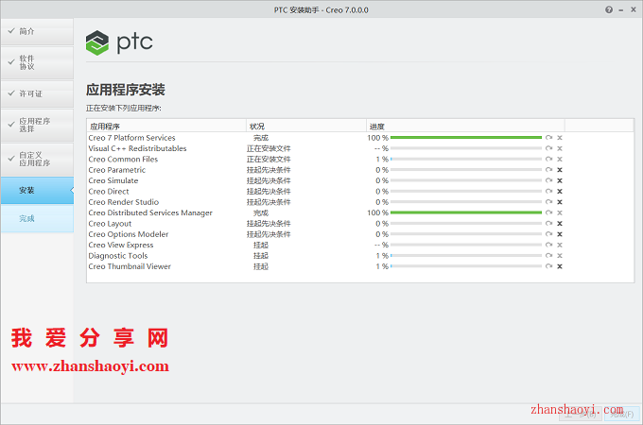The image size is (643, 425).
Task: Go to the 软件协议 step
Action: pyautogui.click(x=37, y=62)
